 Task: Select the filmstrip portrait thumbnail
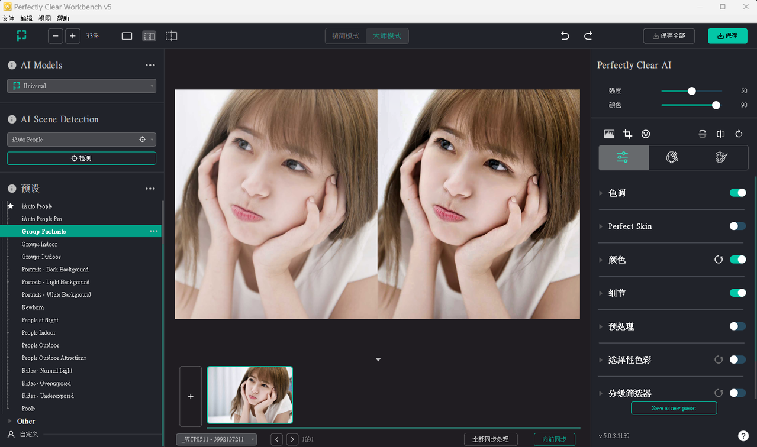click(x=250, y=395)
